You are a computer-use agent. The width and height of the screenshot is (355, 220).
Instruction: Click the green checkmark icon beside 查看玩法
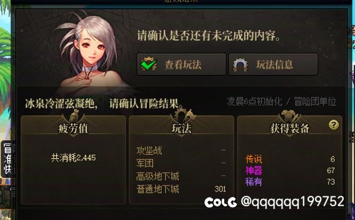(149, 65)
